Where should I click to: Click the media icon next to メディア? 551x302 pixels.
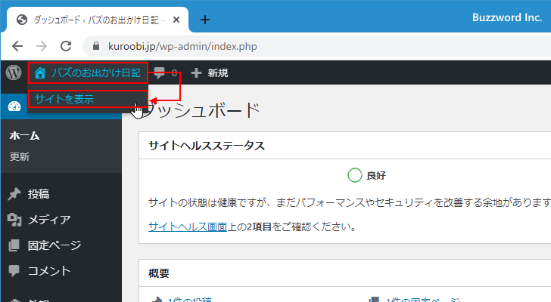click(x=14, y=220)
